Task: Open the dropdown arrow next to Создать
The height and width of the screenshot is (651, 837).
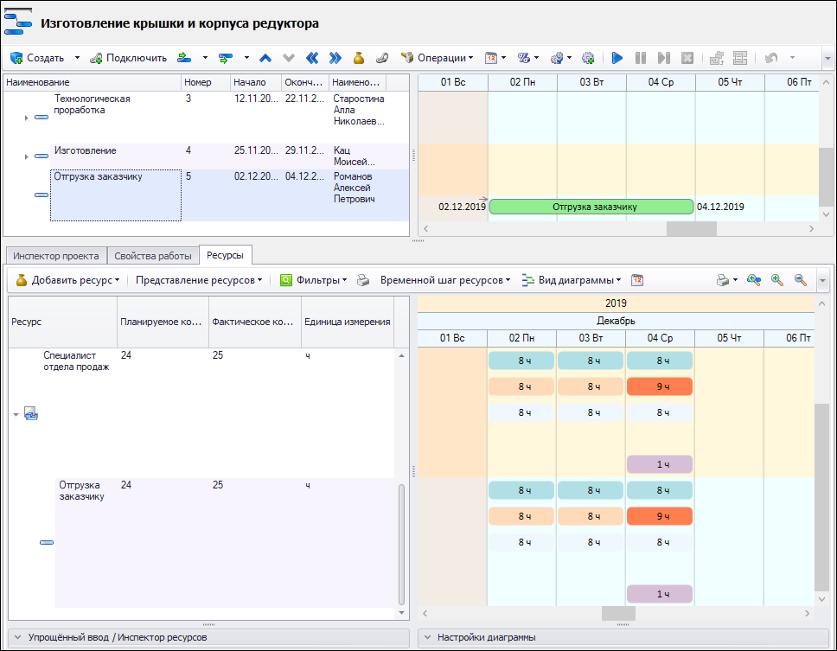Action: click(77, 58)
